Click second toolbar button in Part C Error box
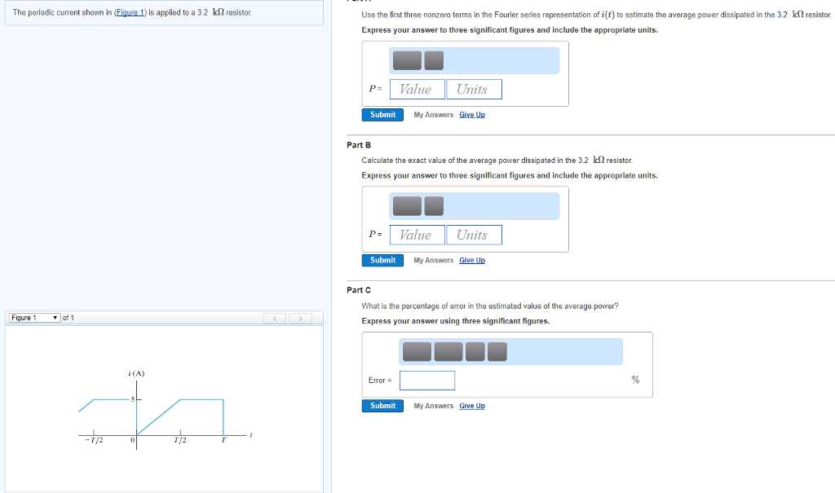 [448, 352]
